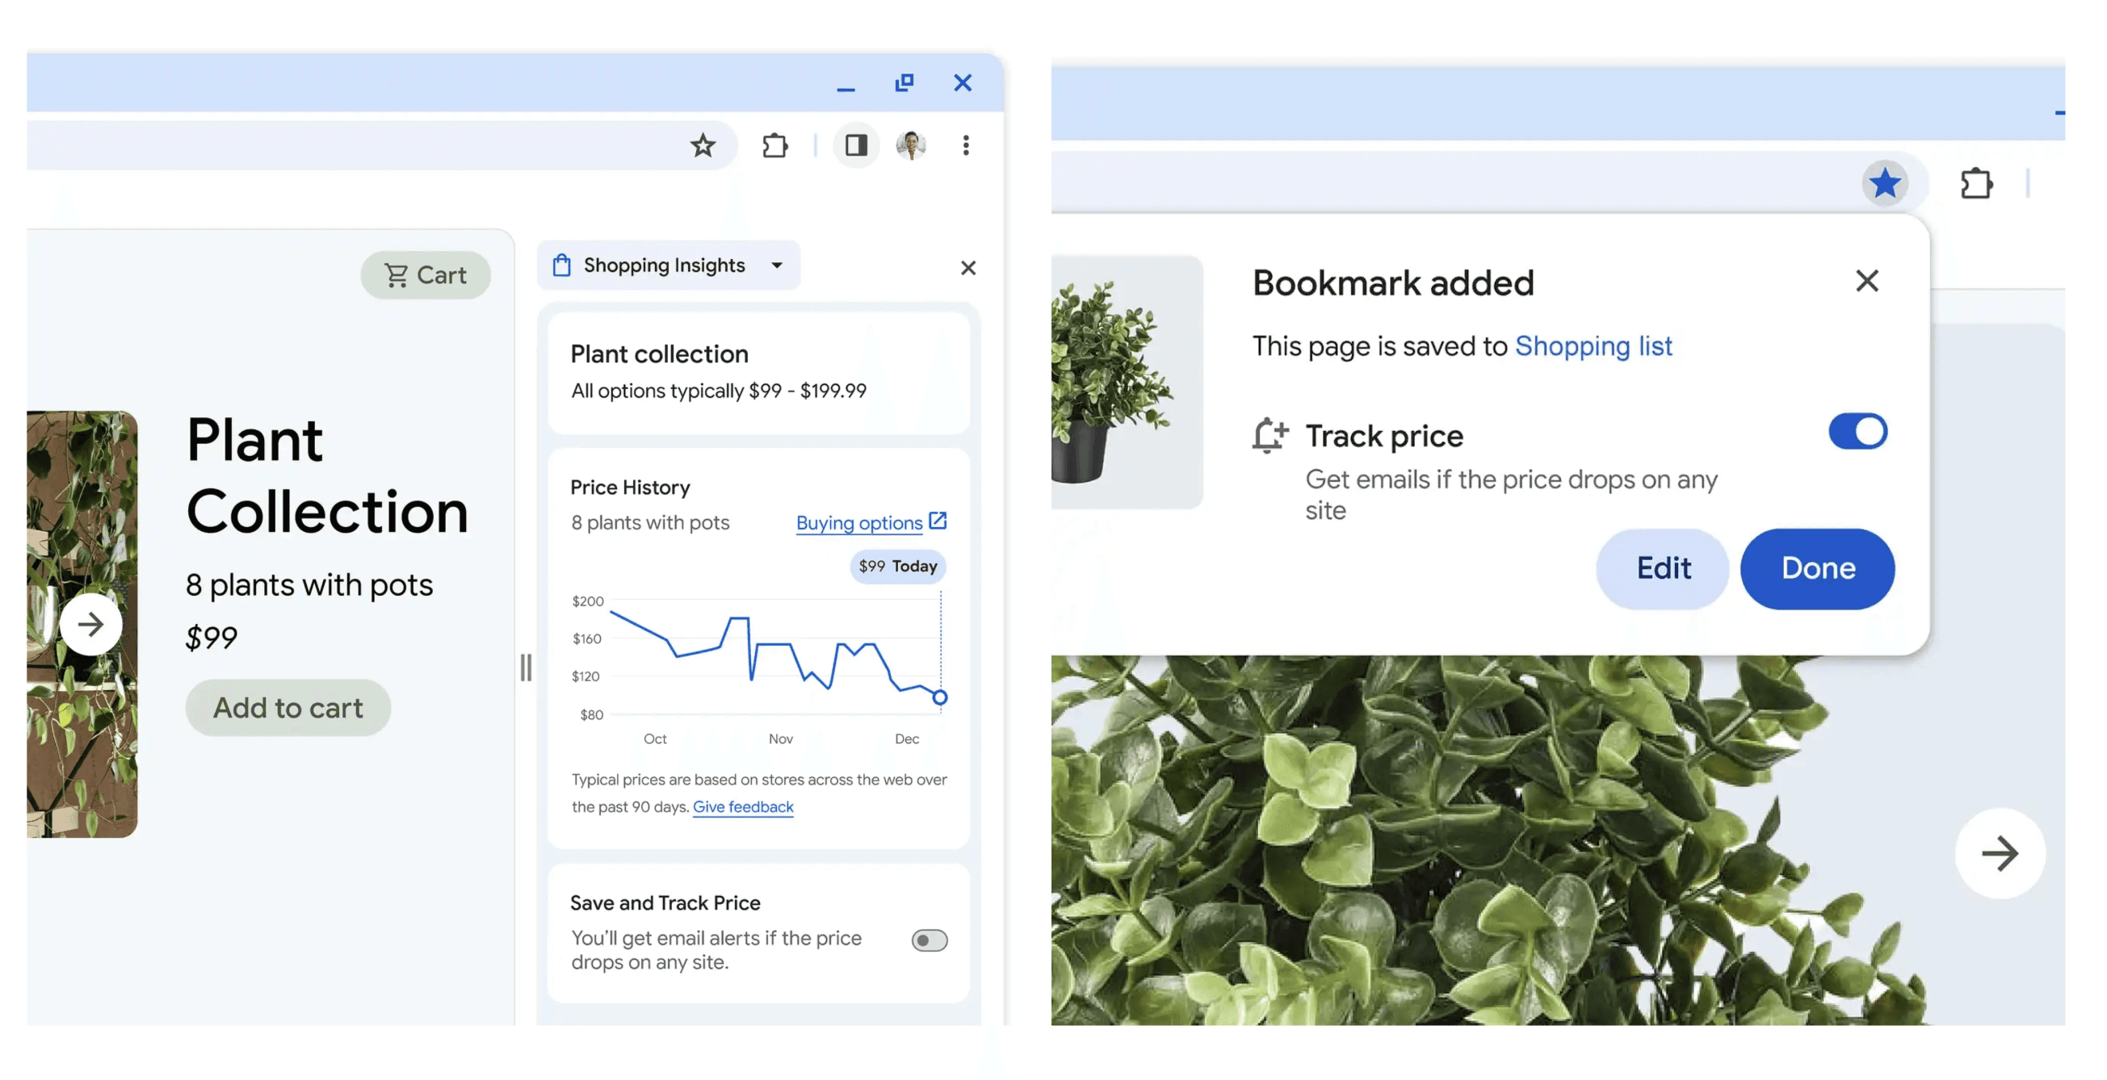Open Chrome's three-dot menu
The image size is (2107, 1080).
tap(966, 145)
